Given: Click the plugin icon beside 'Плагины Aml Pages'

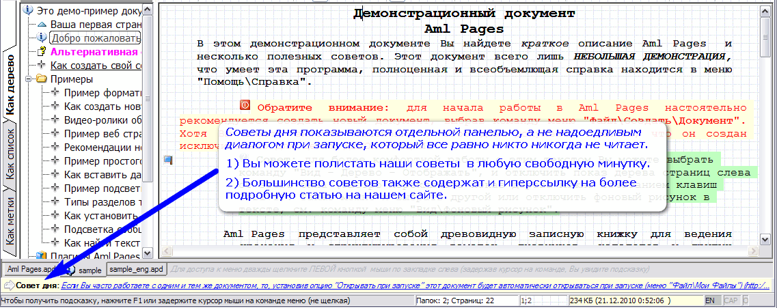Looking at the screenshot, I should click(x=42, y=255).
